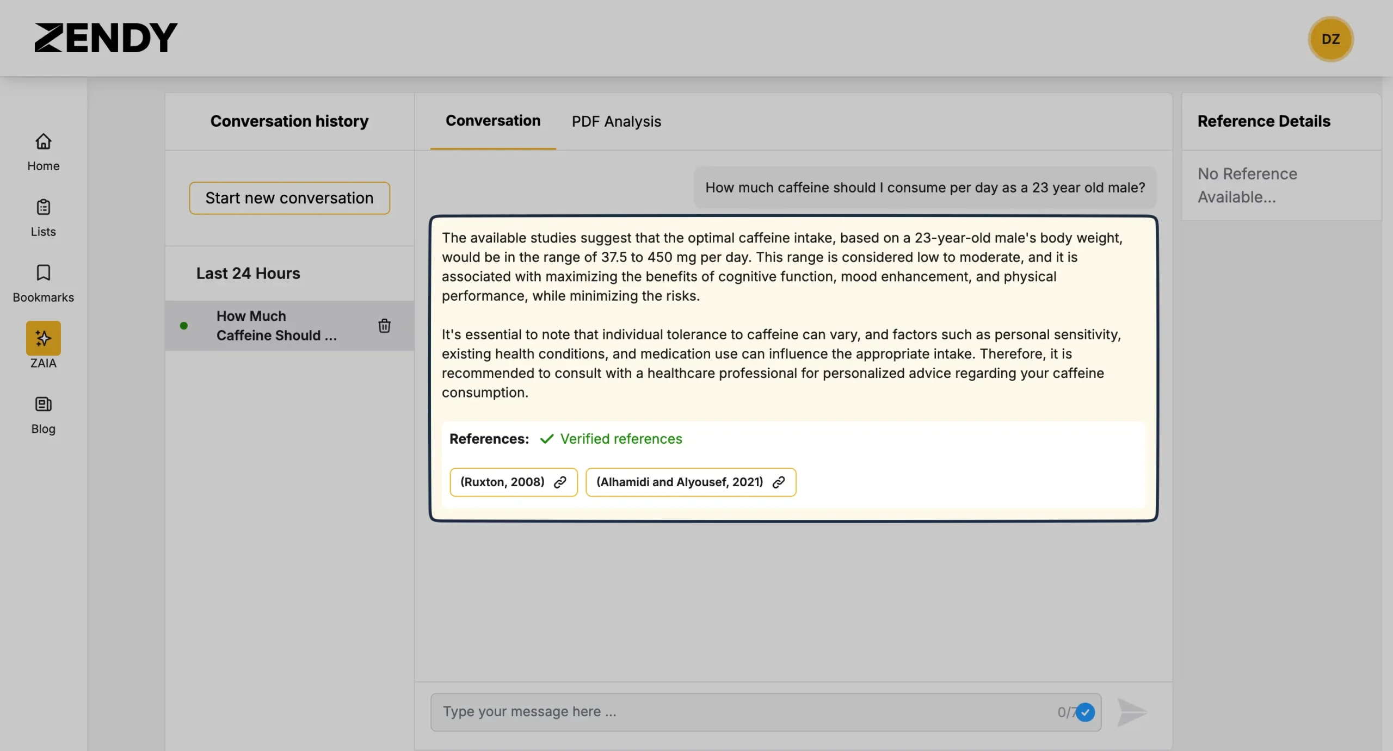The height and width of the screenshot is (751, 1393).
Task: Delete the How Much Caffeine conversation
Action: coord(384,326)
